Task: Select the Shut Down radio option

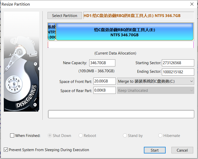Action: pos(50,136)
